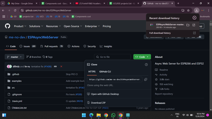Open the Components cost bookmark
The height and width of the screenshot is (119, 212).
(x=81, y=17)
